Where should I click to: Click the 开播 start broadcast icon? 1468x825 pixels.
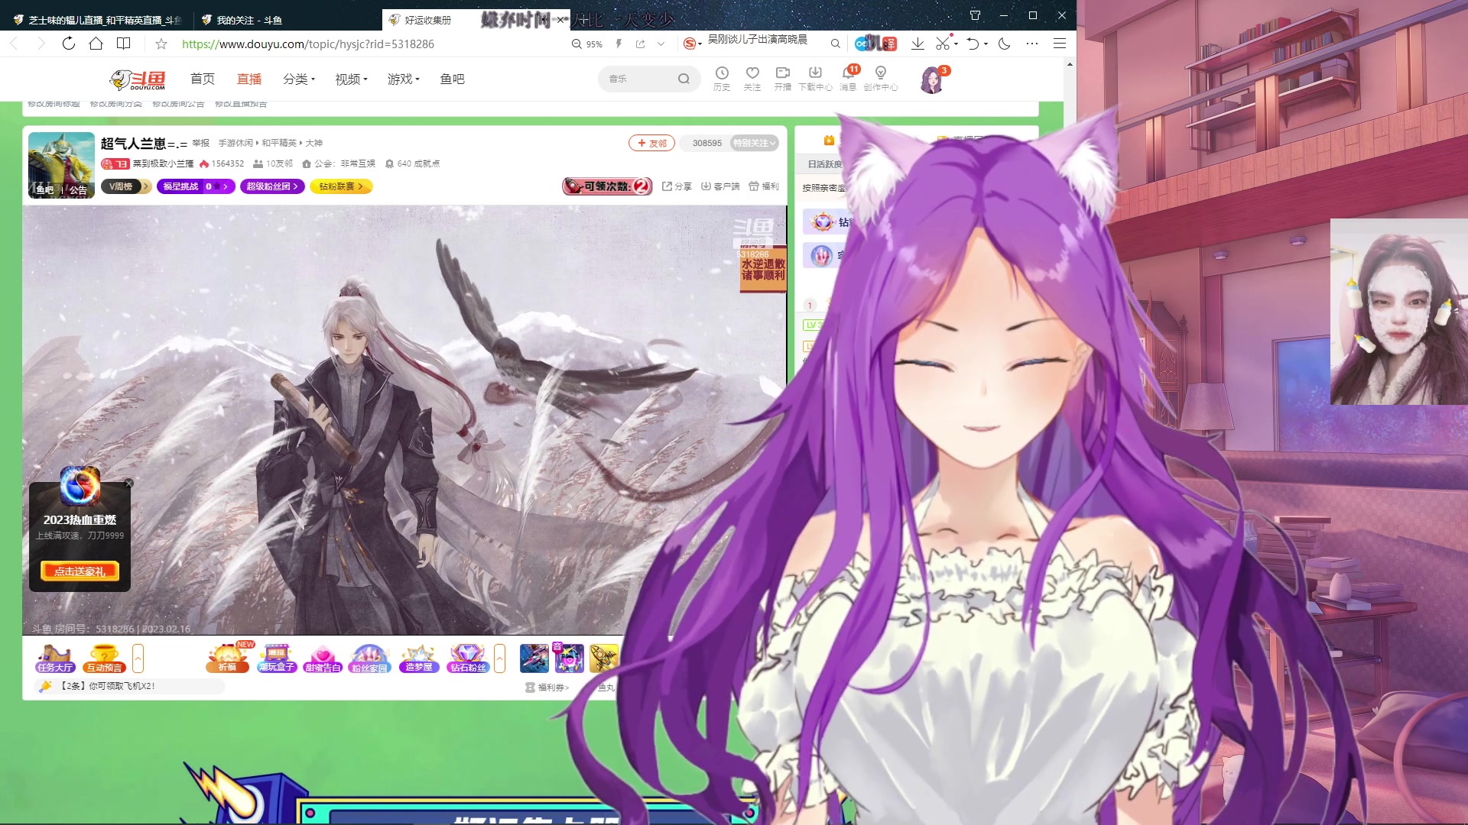click(782, 78)
